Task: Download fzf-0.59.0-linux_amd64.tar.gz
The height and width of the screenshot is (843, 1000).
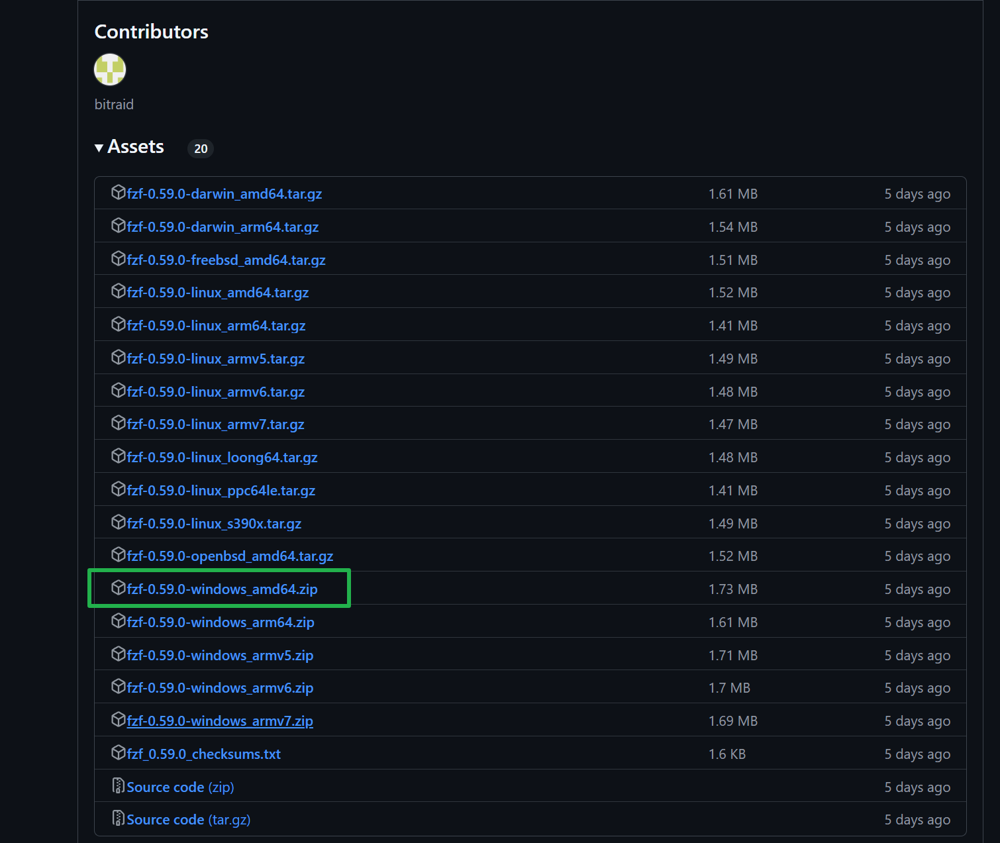Action: click(x=218, y=293)
